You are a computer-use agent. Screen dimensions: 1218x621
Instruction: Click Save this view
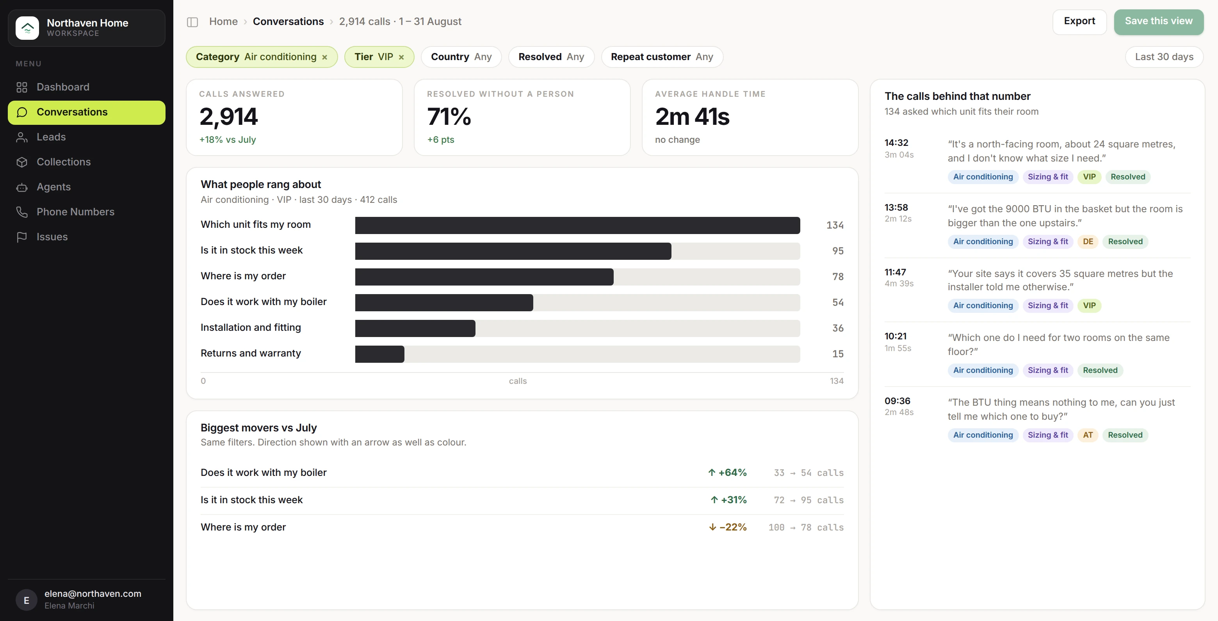1158,22
